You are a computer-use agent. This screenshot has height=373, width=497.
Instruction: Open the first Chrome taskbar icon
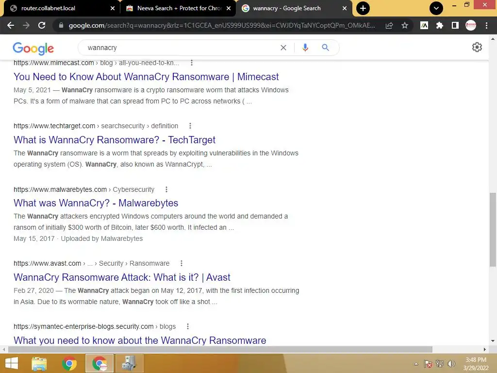coord(69,363)
